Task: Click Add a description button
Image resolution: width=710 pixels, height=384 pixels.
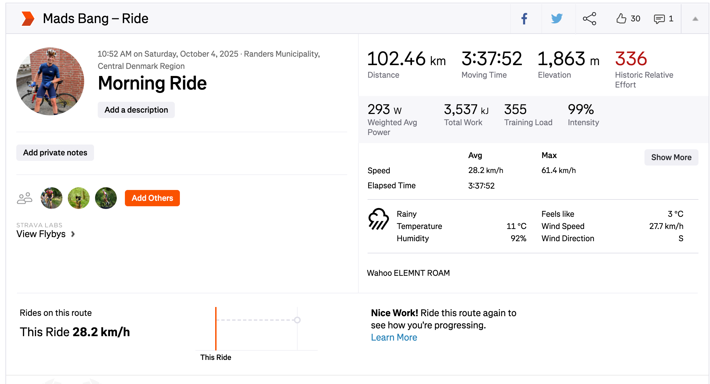Action: 136,110
